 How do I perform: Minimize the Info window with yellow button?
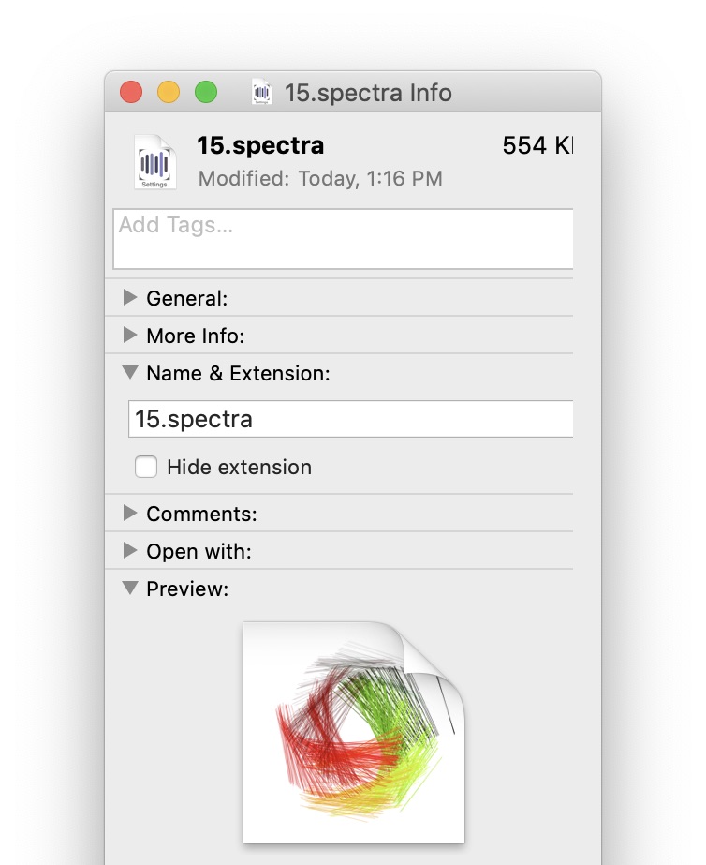(169, 93)
